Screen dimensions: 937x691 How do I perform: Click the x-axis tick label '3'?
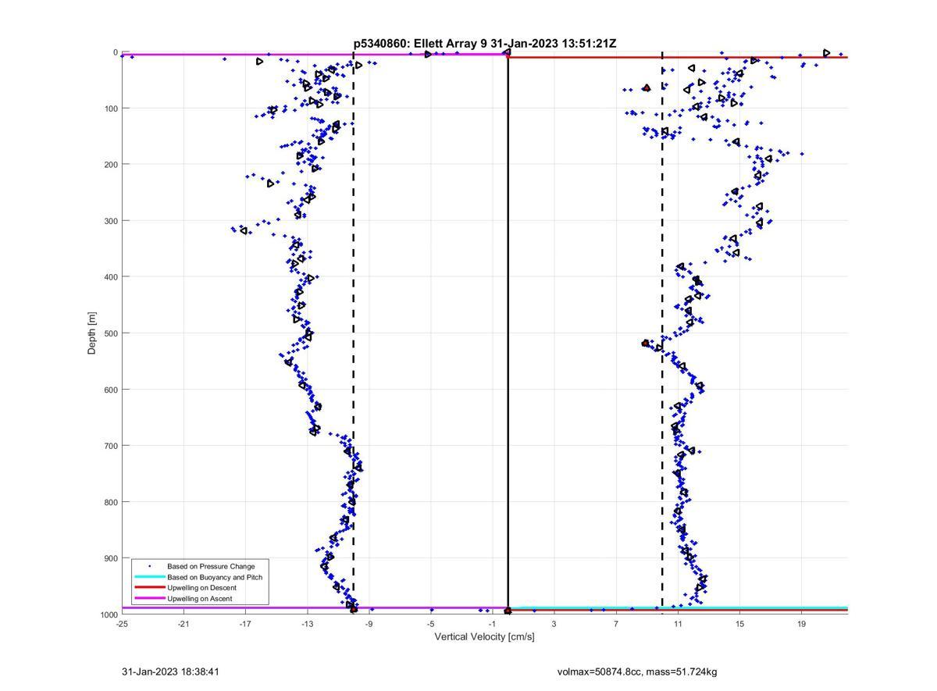tap(554, 624)
